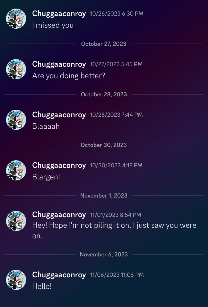Click avatar beside the 'Blargen!' message
Image resolution: width=208 pixels, height=307 pixels.
click(16, 170)
